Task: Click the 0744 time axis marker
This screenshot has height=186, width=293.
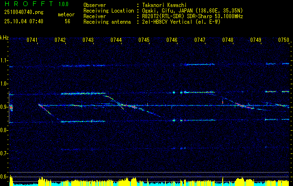Action: 116,40
